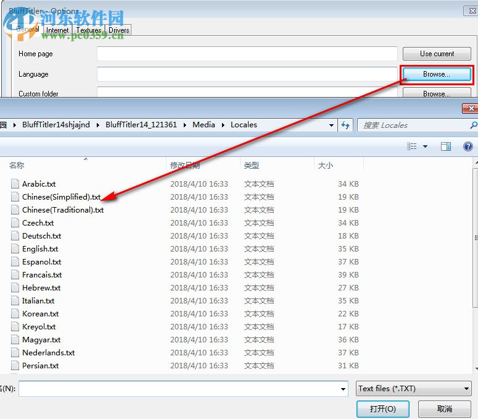Image resolution: width=478 pixels, height=419 pixels.
Task: Expand the view options dropdown arrow
Action: [425, 146]
